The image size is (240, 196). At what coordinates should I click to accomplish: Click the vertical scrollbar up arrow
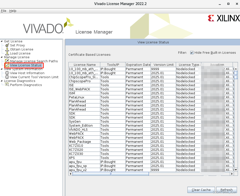click(x=236, y=69)
